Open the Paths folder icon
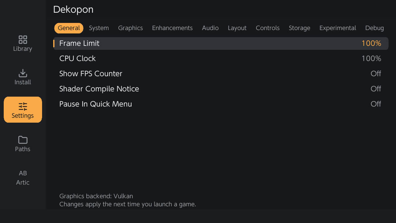 [x=23, y=140]
